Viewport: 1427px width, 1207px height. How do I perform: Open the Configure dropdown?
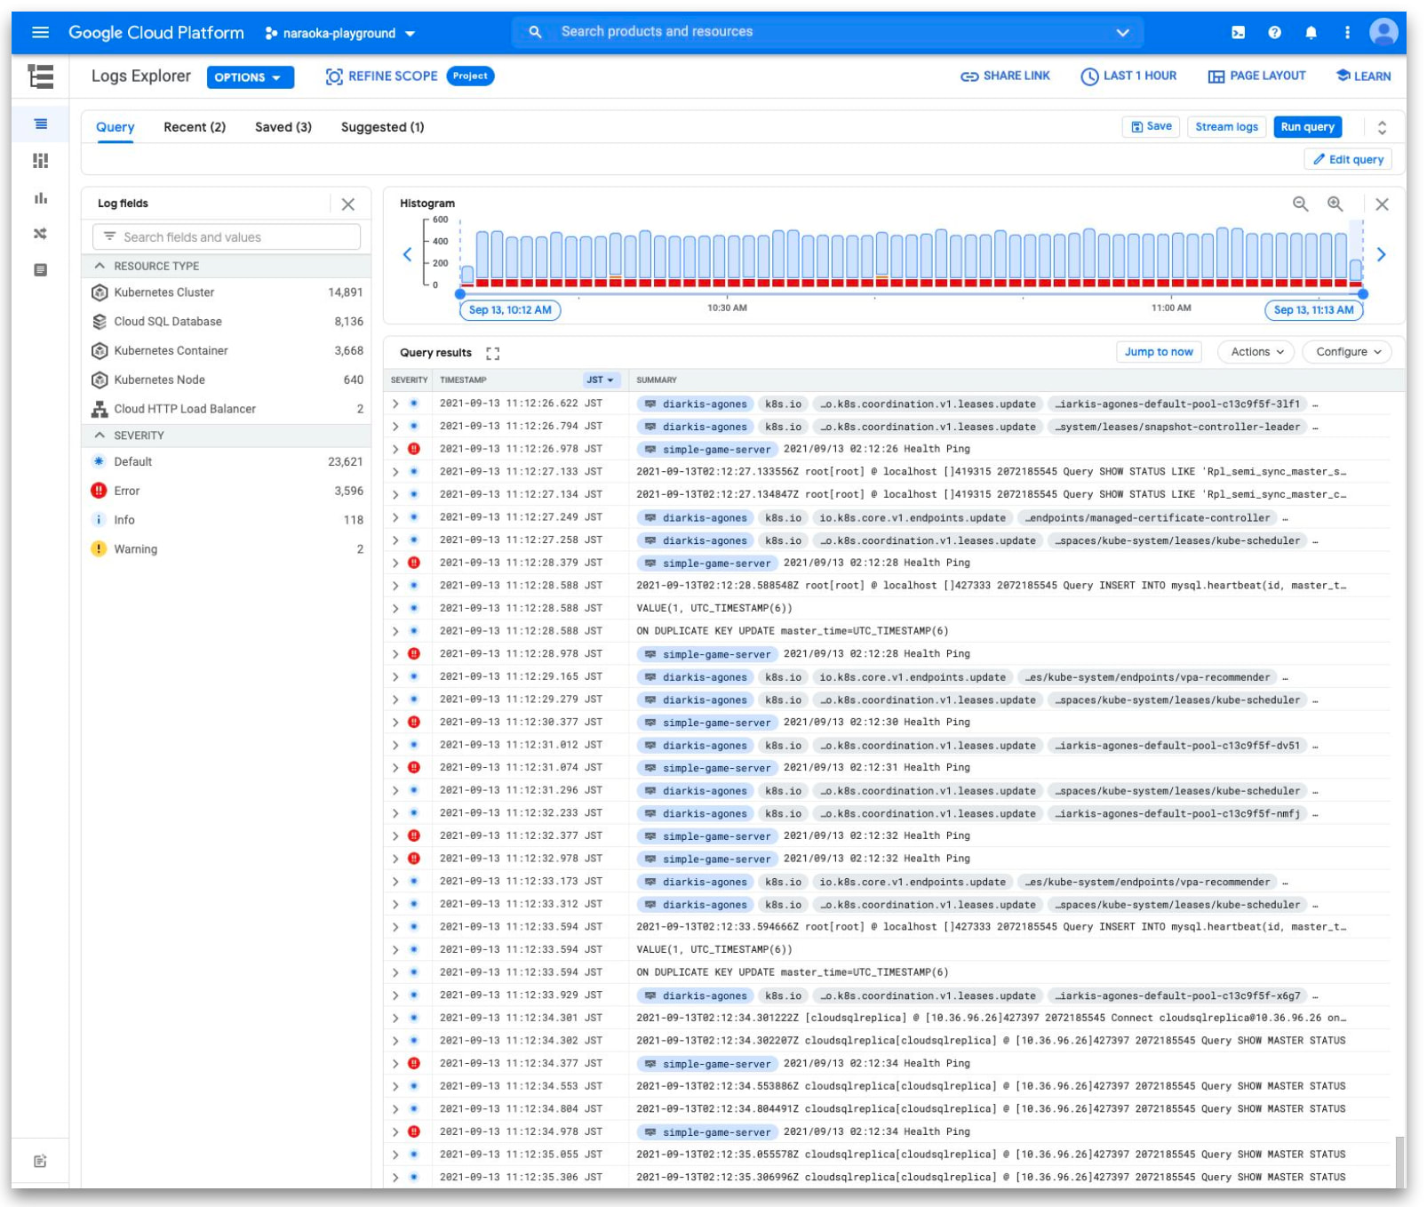1347,352
